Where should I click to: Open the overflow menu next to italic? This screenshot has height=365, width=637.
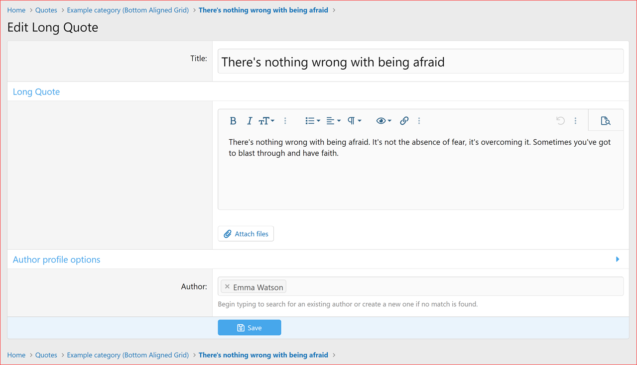tap(284, 120)
